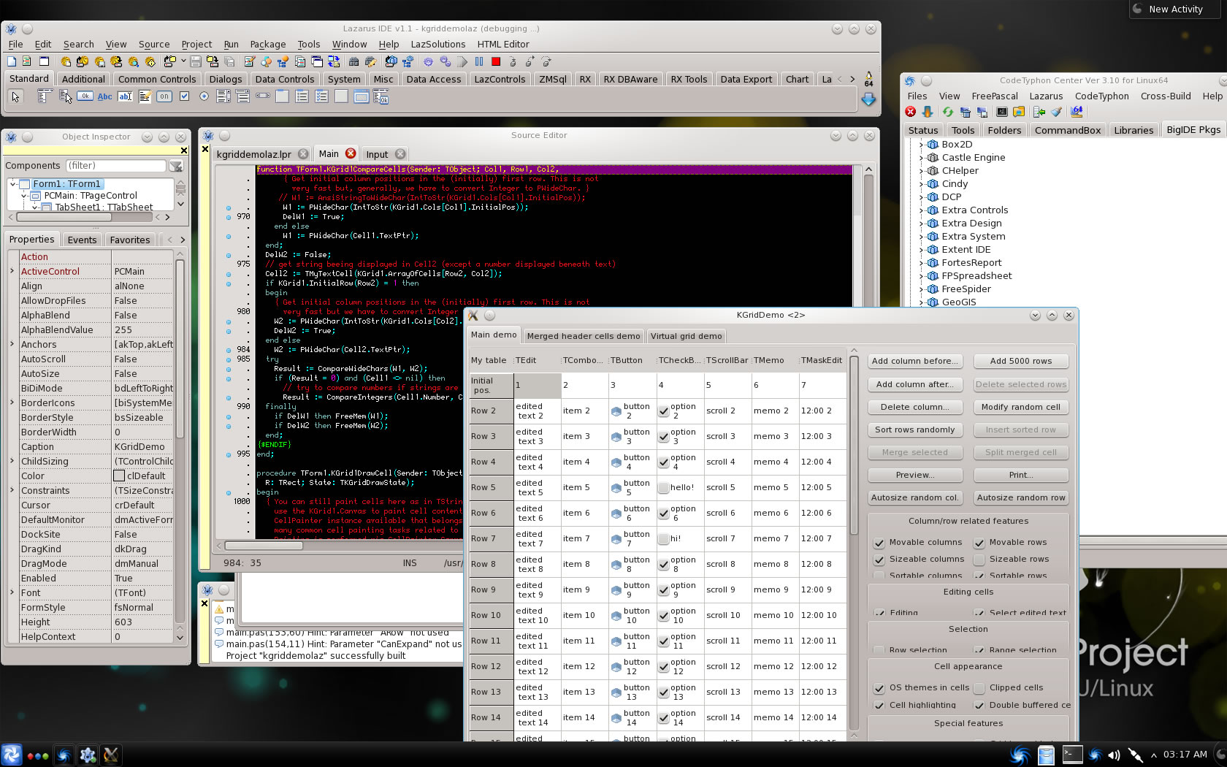
Task: Click the Save floppy disk icon
Action: [196, 61]
